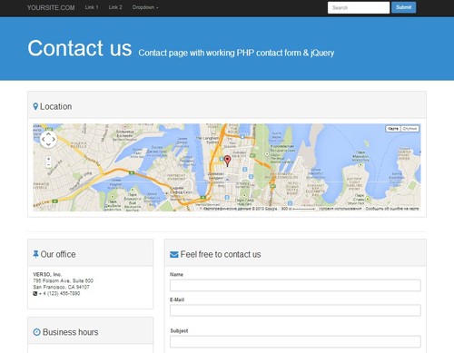Open the map terms of use link
Screen dimensions: 454x353
[x=340, y=209]
